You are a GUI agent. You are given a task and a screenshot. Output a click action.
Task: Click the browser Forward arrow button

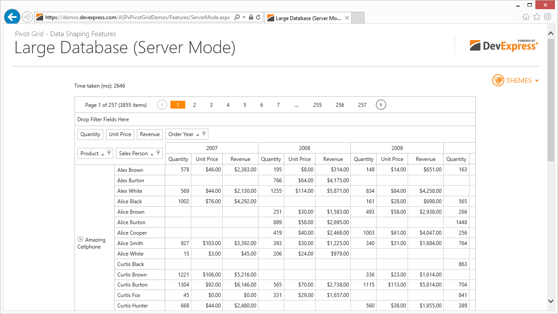(27, 17)
